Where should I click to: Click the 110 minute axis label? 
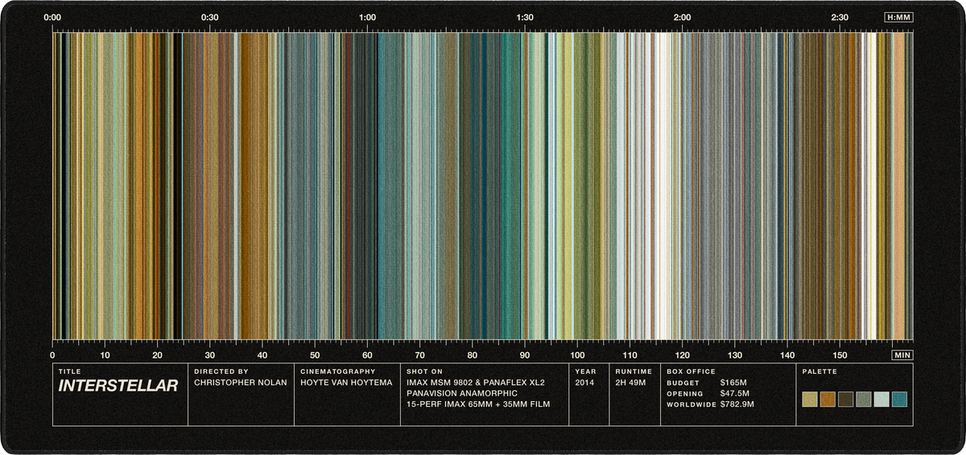tap(630, 355)
